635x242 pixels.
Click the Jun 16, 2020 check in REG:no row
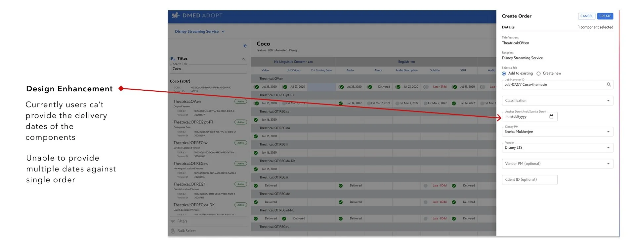(256, 136)
